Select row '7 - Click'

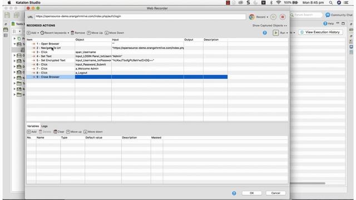[127, 69]
